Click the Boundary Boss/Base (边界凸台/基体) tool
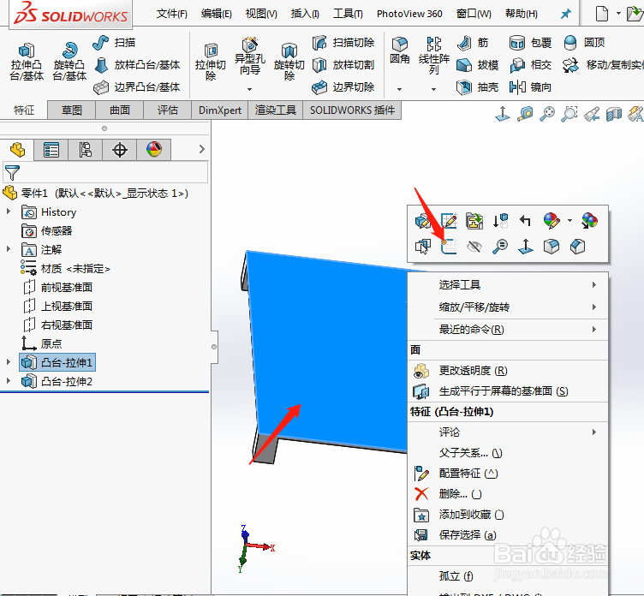The height and width of the screenshot is (596, 644). (x=137, y=87)
